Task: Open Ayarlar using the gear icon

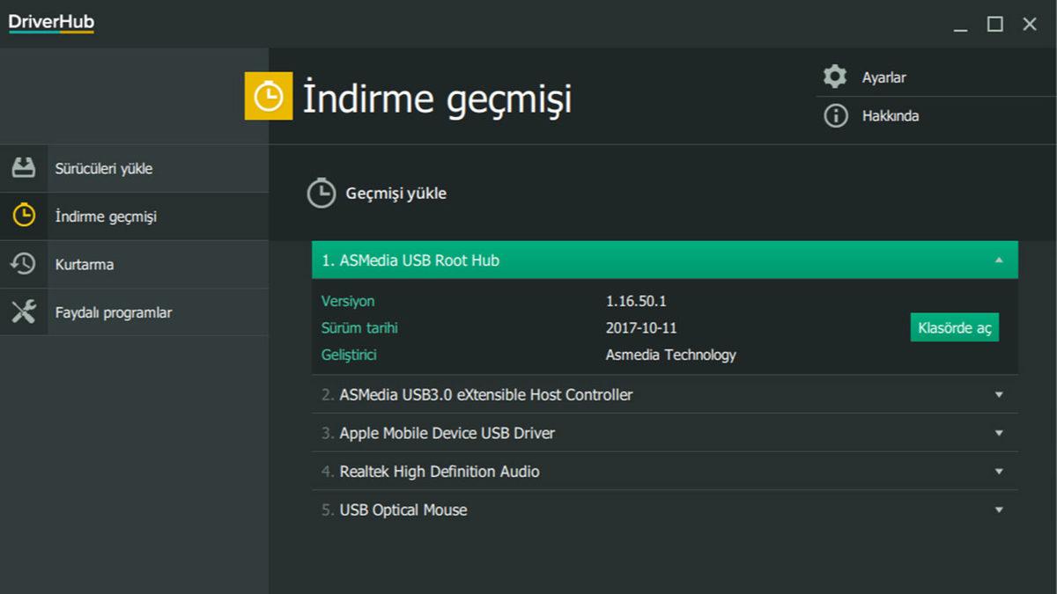Action: [834, 77]
